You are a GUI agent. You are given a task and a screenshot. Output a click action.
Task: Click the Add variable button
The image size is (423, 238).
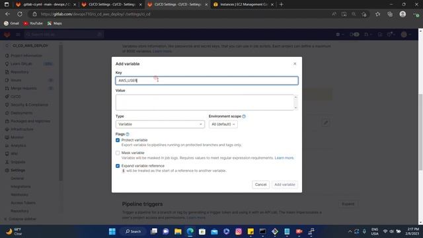coord(285,184)
